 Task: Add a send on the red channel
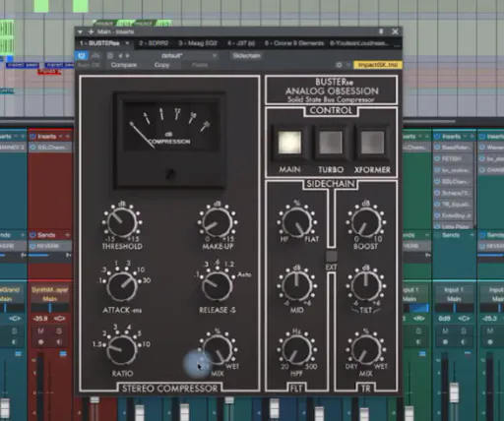(68, 235)
